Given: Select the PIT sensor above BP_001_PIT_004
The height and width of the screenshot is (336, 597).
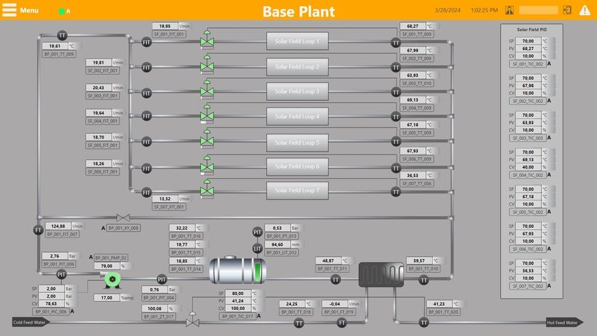Looking at the screenshot, I should click(162, 280).
